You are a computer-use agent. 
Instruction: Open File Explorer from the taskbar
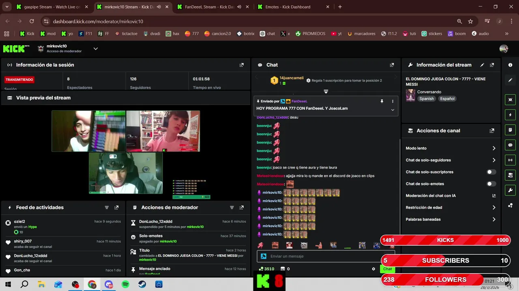point(41,285)
